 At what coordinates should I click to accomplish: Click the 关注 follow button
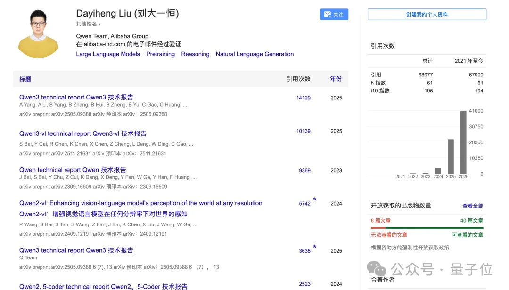coord(334,14)
